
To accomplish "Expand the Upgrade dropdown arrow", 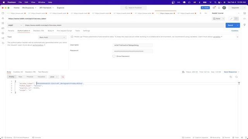I will coord(244,8).
